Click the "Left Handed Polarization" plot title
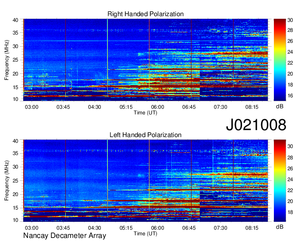Viewport: 298px width, 241px height. (145, 135)
